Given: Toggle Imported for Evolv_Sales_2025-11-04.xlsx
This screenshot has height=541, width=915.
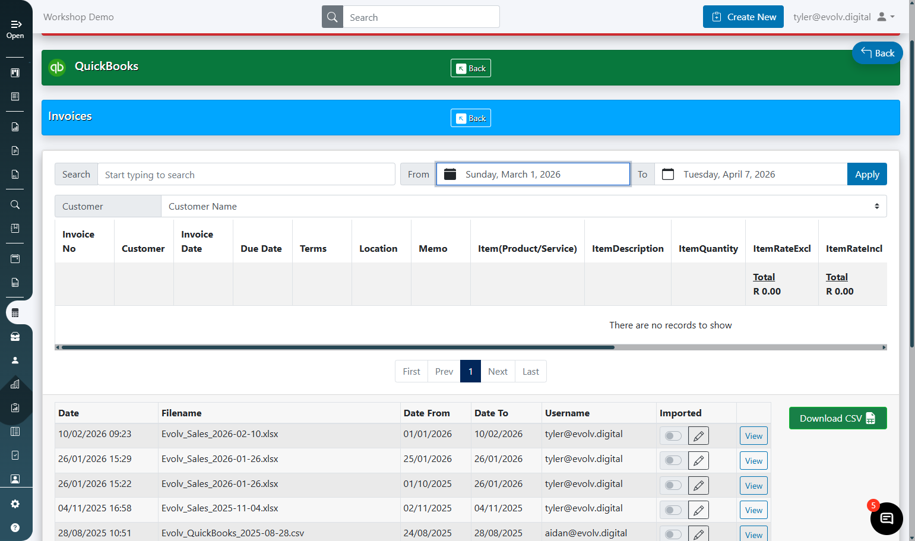Looking at the screenshot, I should [x=673, y=510].
